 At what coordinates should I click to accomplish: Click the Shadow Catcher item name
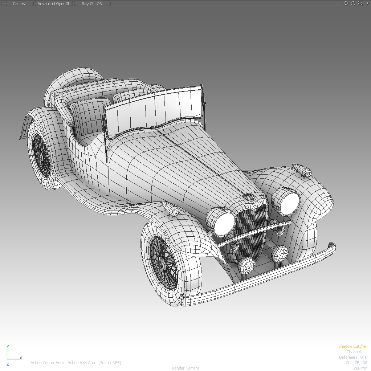pos(352,346)
